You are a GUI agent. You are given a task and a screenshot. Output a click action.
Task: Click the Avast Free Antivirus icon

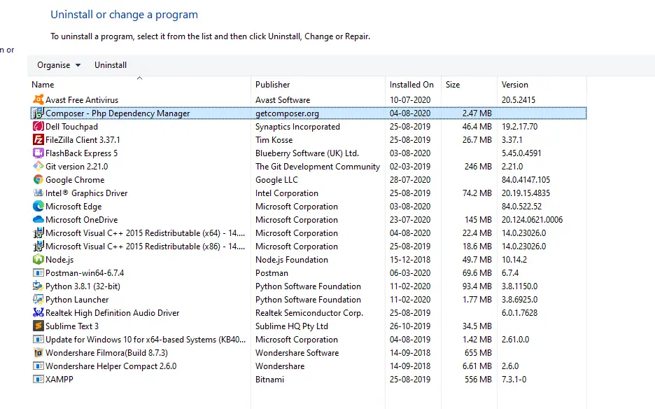(38, 99)
